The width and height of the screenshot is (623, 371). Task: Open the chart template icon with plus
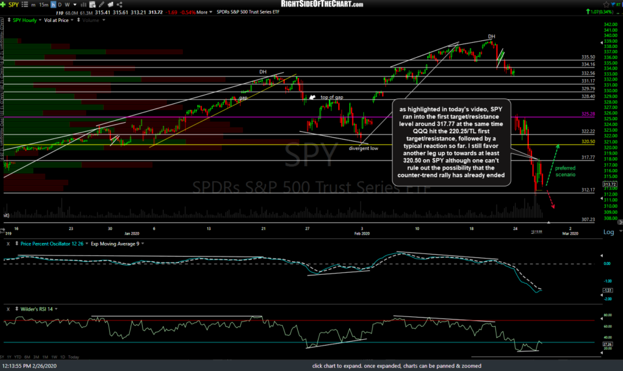coord(93,5)
